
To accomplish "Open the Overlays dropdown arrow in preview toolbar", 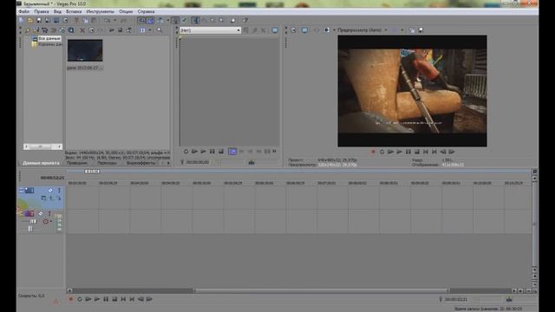I will pos(402,30).
